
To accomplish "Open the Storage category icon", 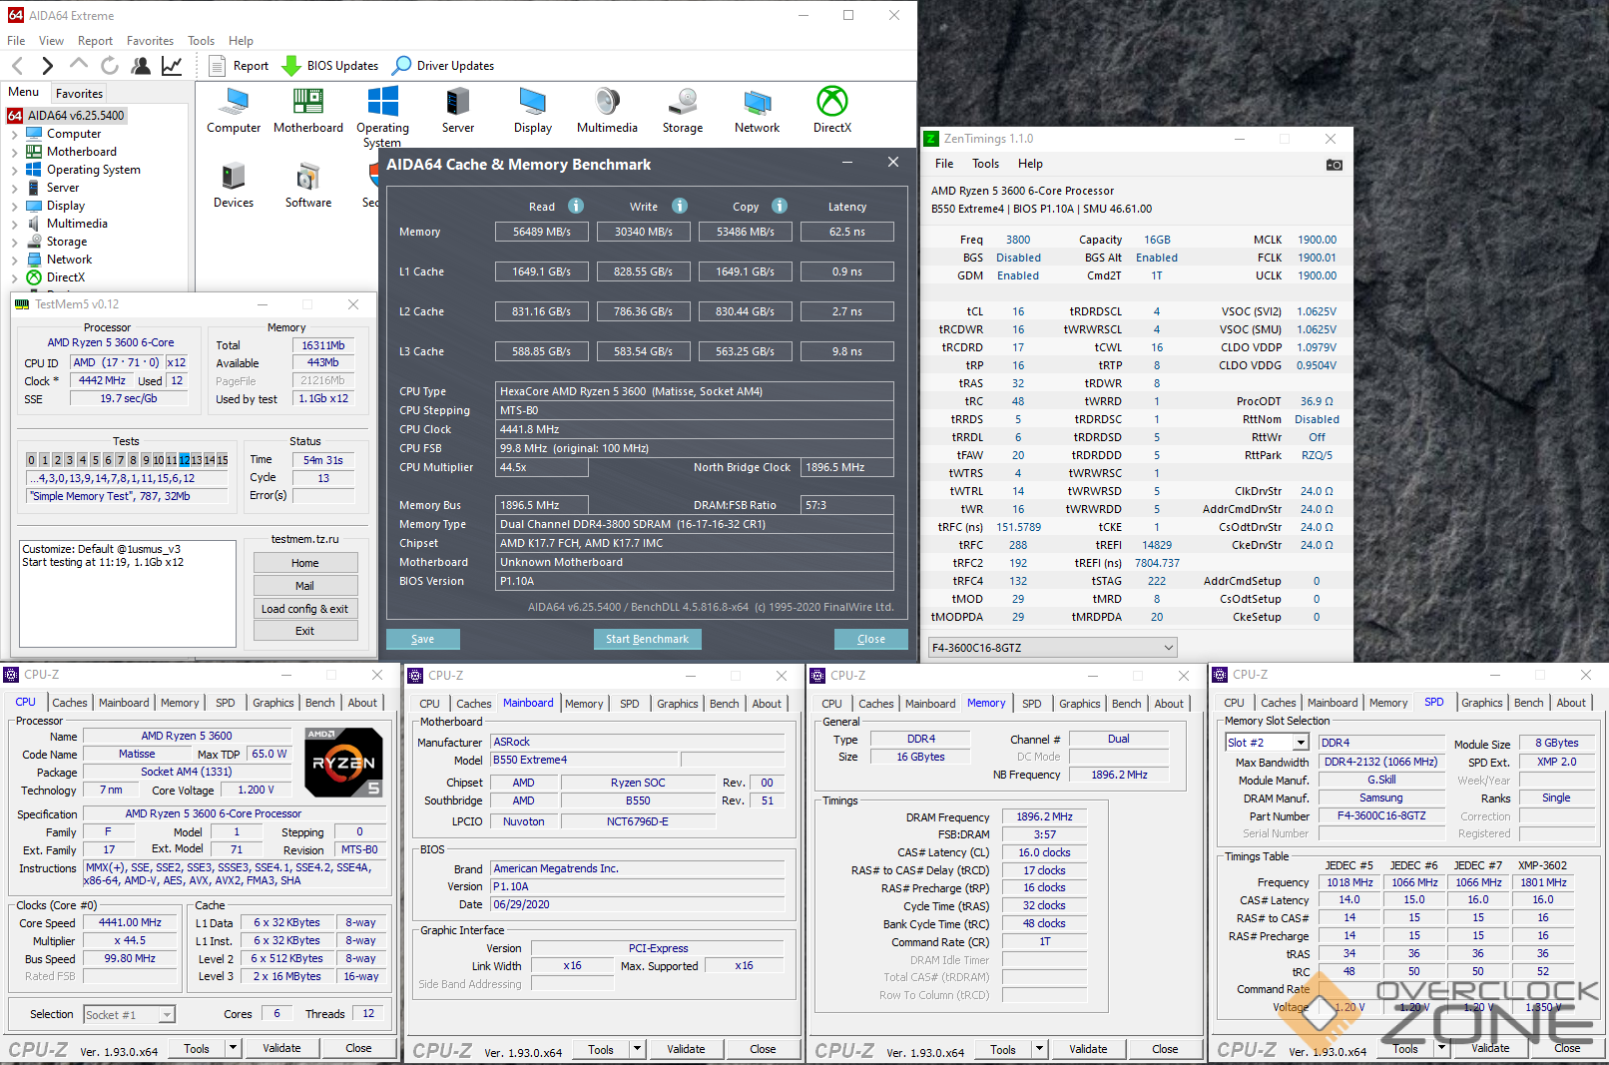I will point(683,103).
